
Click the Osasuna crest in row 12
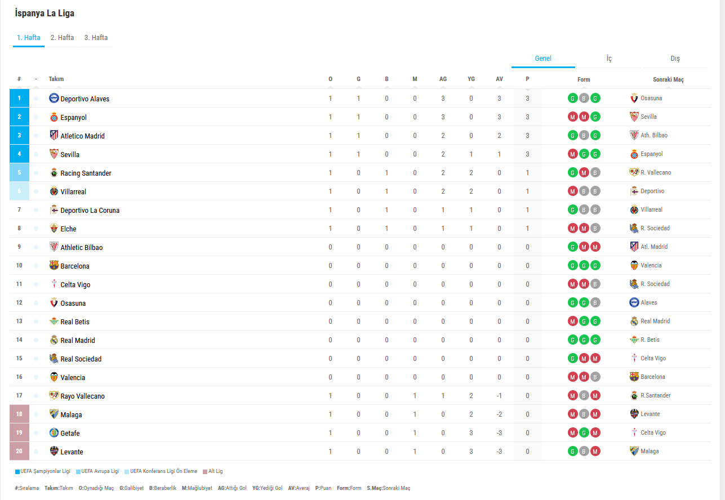[54, 302]
